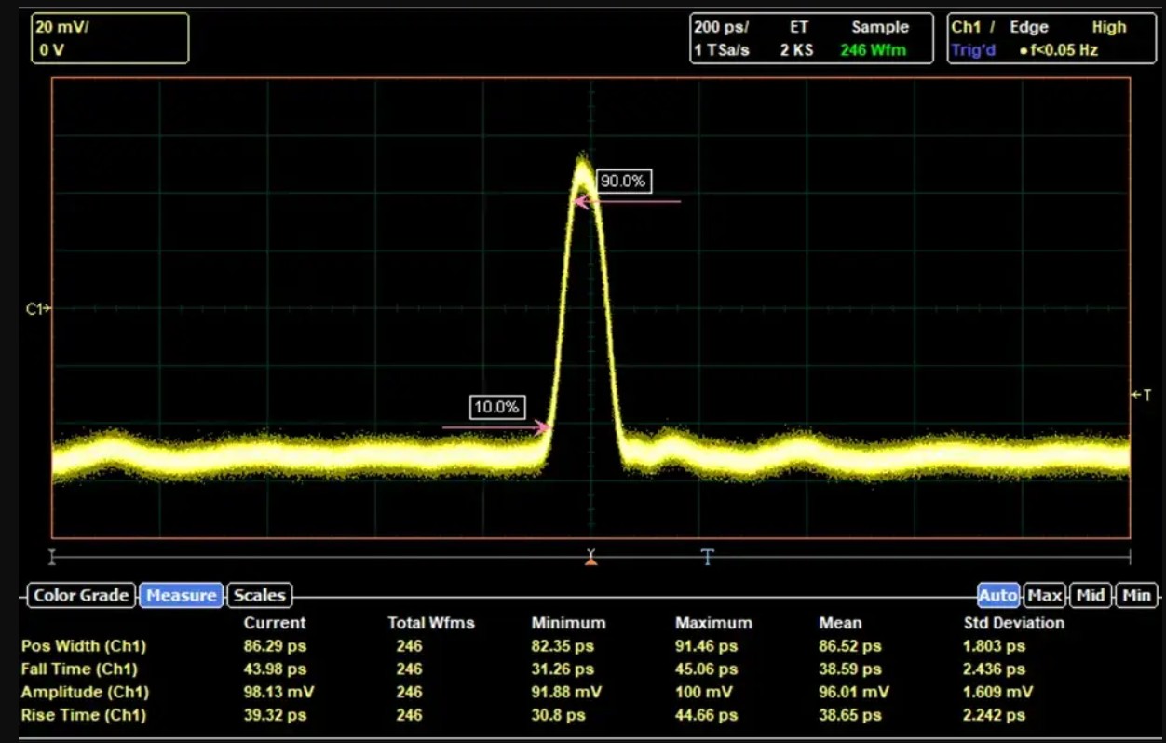Click the Edge trigger type label
The width and height of the screenshot is (1166, 743).
[x=1029, y=28]
